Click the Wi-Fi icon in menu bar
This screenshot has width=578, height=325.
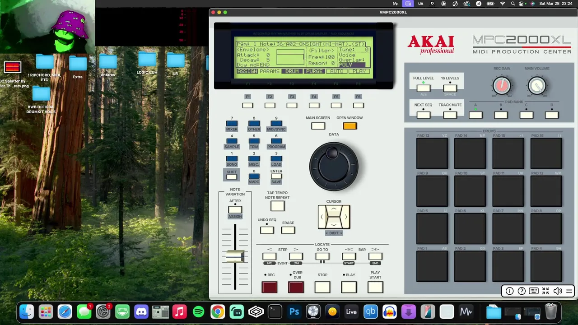tap(502, 4)
